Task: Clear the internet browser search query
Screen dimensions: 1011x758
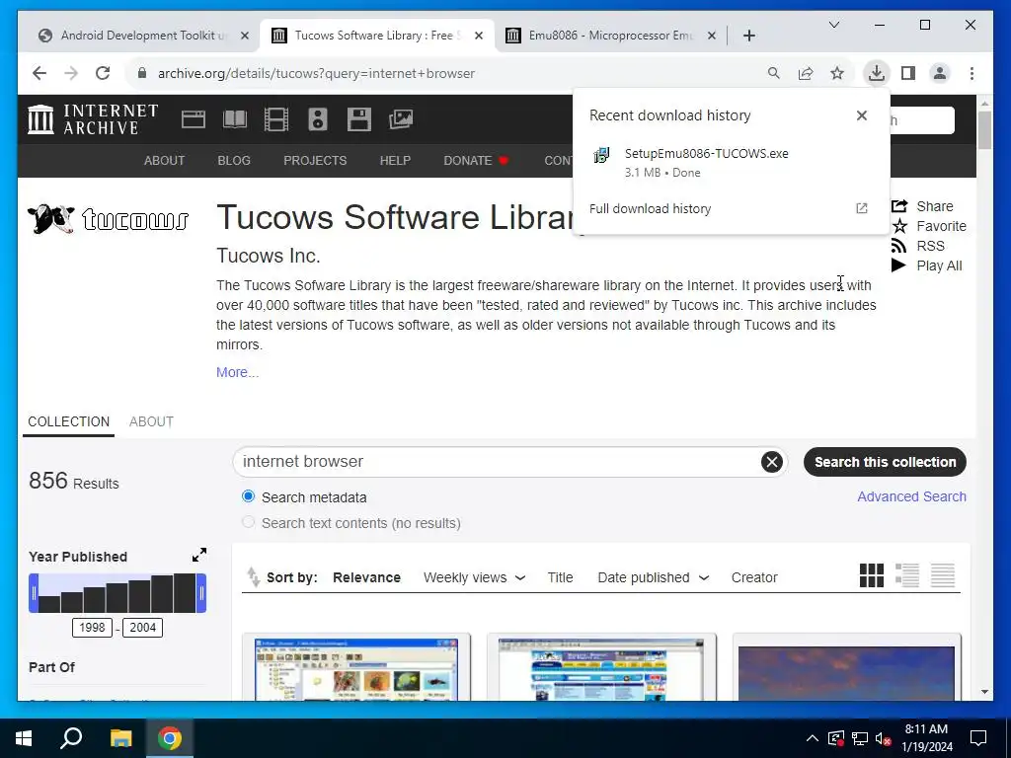Action: [x=772, y=462]
